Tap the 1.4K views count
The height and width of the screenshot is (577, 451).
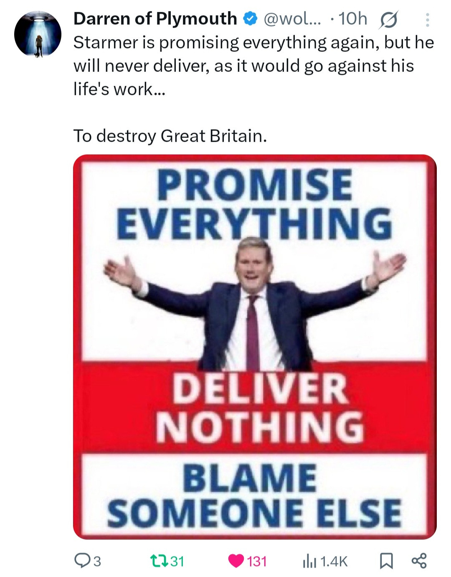(334, 561)
